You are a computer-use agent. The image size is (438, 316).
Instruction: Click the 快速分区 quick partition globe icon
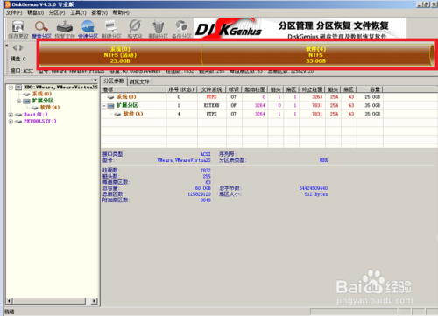tap(88, 29)
